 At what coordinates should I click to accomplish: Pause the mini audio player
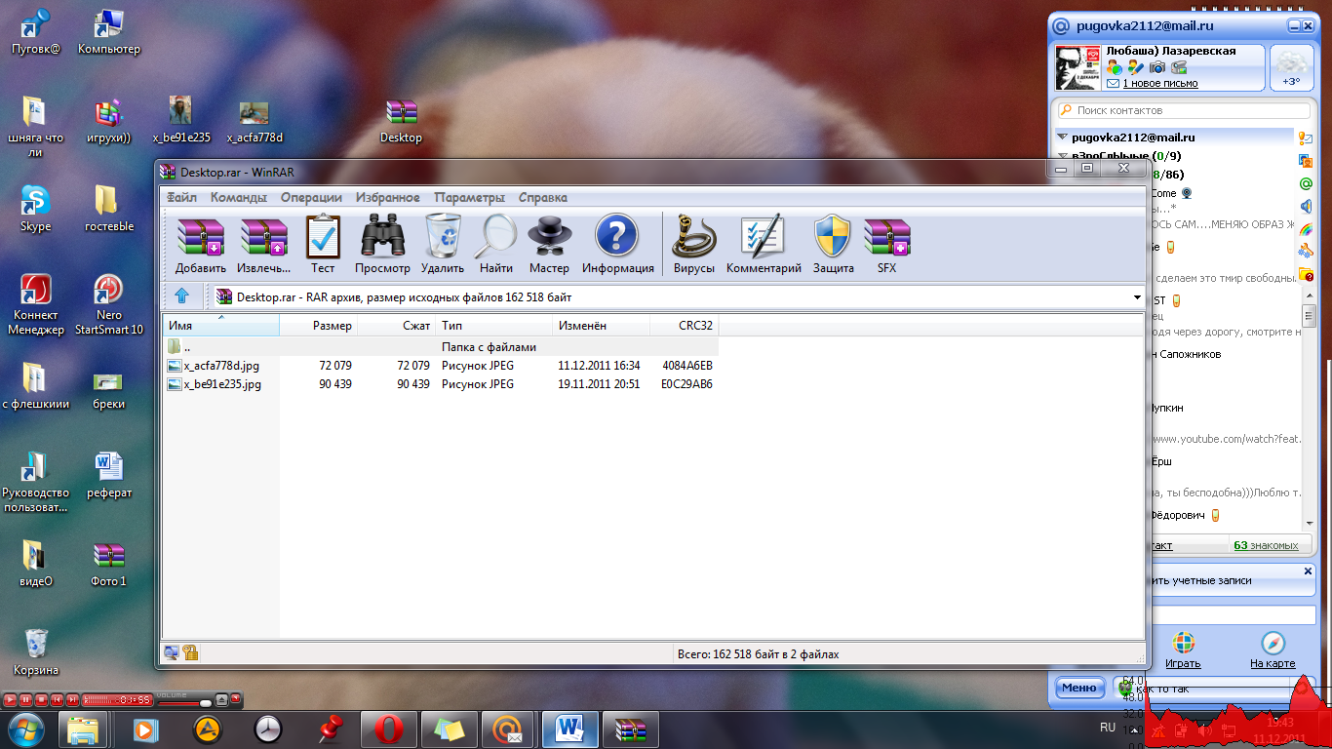coord(26,699)
